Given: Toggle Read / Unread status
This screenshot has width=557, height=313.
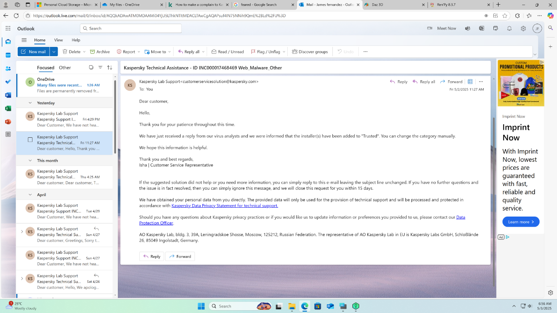Looking at the screenshot, I should tap(227, 51).
